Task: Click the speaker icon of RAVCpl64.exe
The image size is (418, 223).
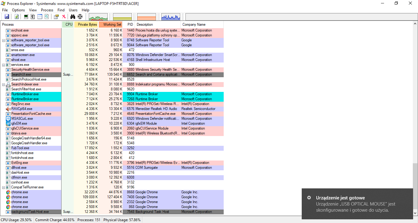Action: [x=8, y=109]
